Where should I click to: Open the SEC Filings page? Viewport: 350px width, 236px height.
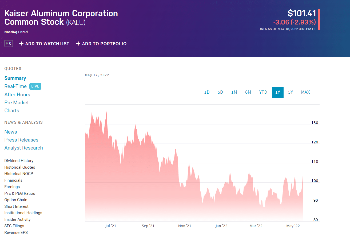pyautogui.click(x=14, y=226)
